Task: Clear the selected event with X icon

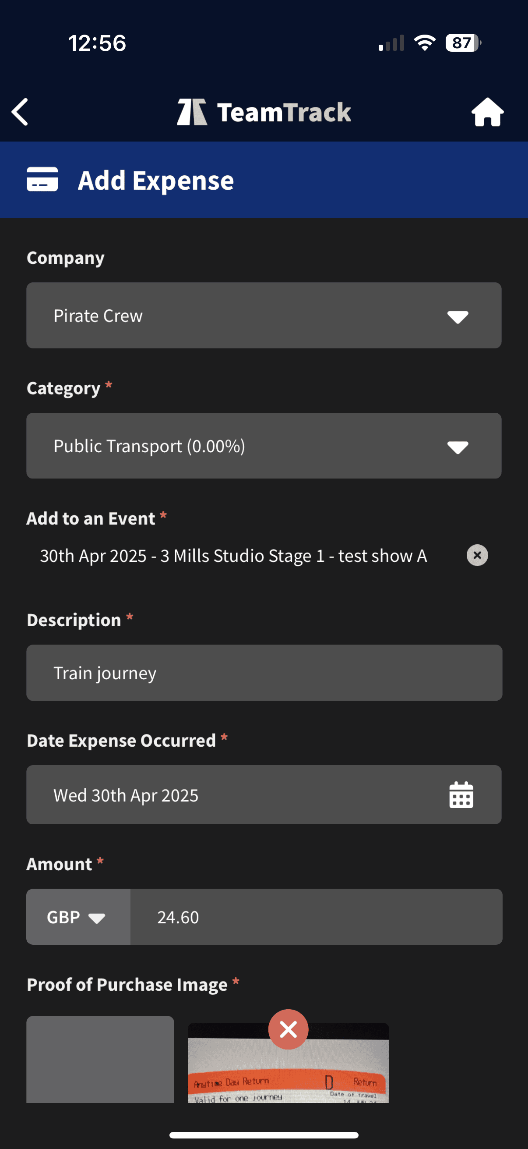Action: pyautogui.click(x=477, y=555)
